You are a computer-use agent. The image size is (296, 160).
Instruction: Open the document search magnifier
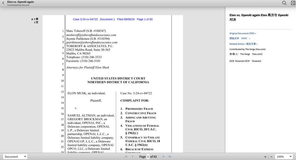[x=284, y=3]
